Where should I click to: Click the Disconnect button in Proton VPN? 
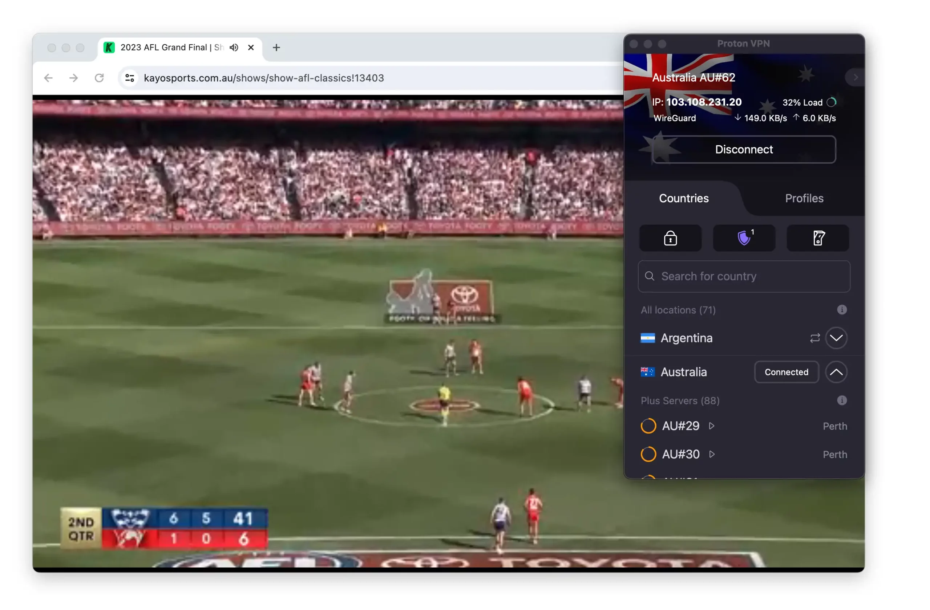[x=744, y=149]
